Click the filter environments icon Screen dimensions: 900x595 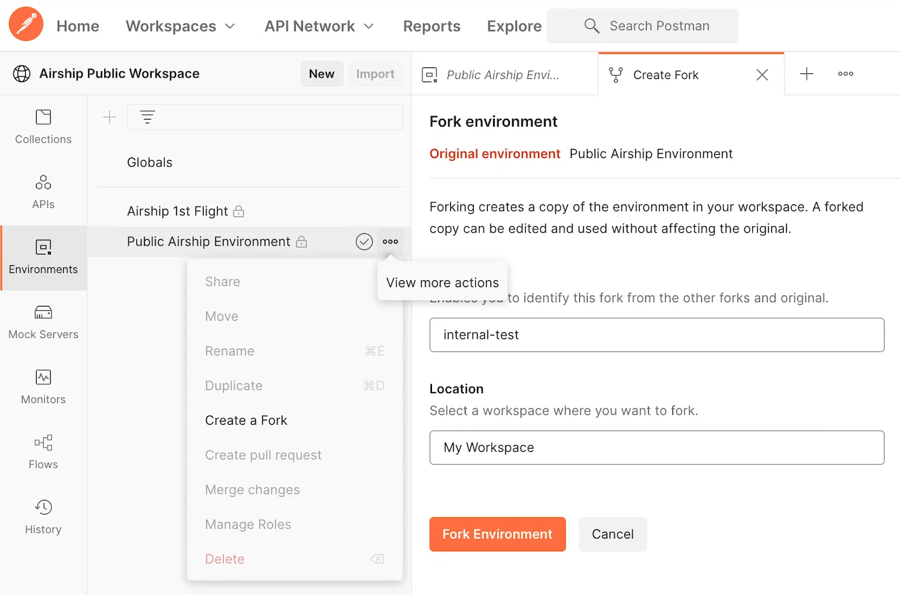click(x=147, y=117)
